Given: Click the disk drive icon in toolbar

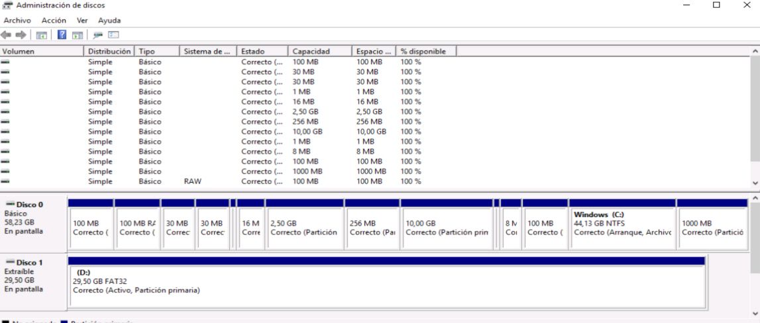Looking at the screenshot, I should (98, 34).
